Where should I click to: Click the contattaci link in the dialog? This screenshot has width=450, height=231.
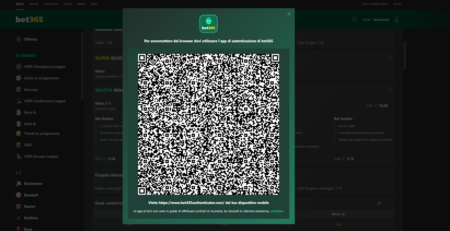coord(276,211)
